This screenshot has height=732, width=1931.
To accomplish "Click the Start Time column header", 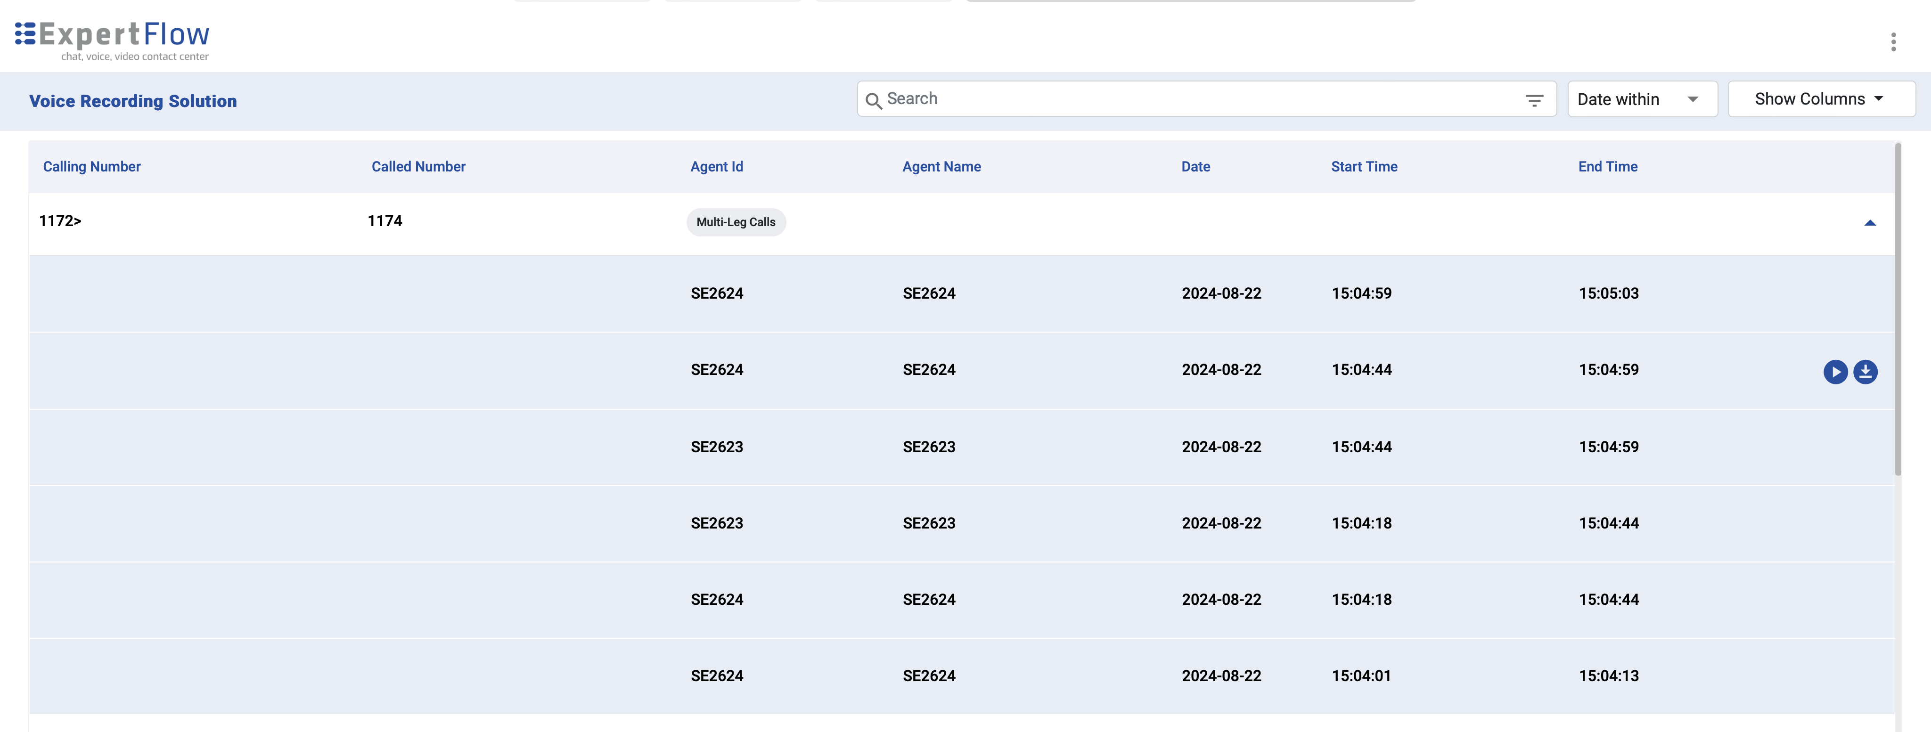I will point(1364,166).
